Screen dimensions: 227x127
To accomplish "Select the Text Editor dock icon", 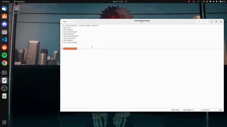I will pos(4,80).
